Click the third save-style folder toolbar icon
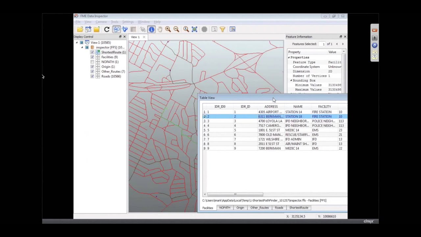This screenshot has height=237, width=421. tap(96, 29)
